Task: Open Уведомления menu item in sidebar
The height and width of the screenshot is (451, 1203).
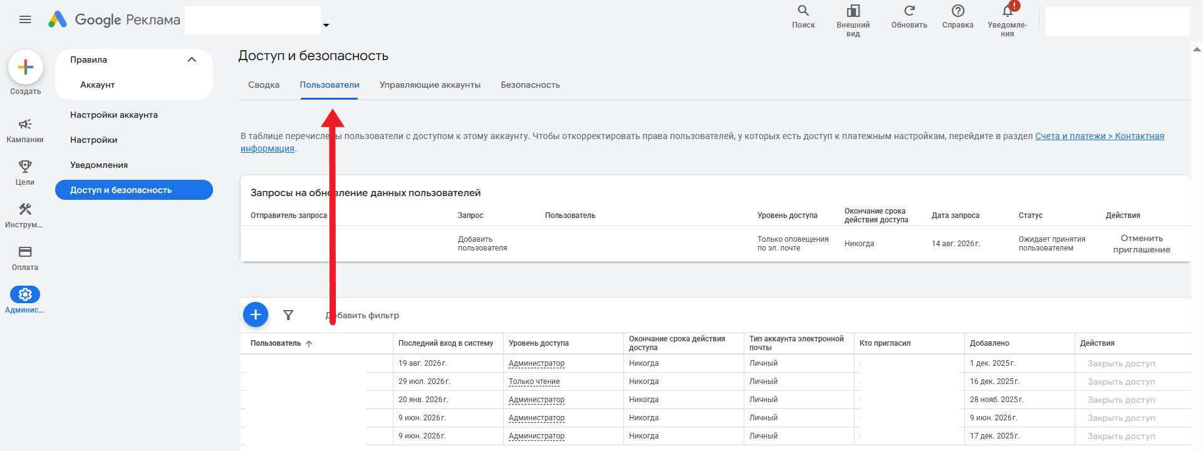Action: (99, 165)
